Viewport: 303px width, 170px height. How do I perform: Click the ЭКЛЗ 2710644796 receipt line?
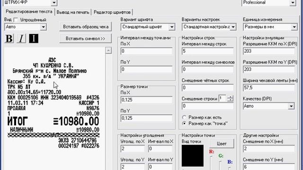pyautogui.click(x=78, y=140)
